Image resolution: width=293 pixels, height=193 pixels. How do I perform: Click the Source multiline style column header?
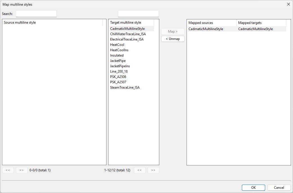pos(53,23)
